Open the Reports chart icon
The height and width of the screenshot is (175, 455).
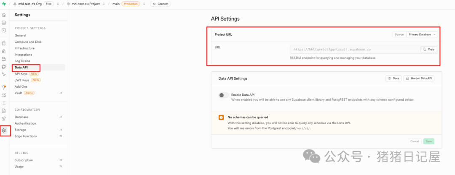(x=4, y=95)
